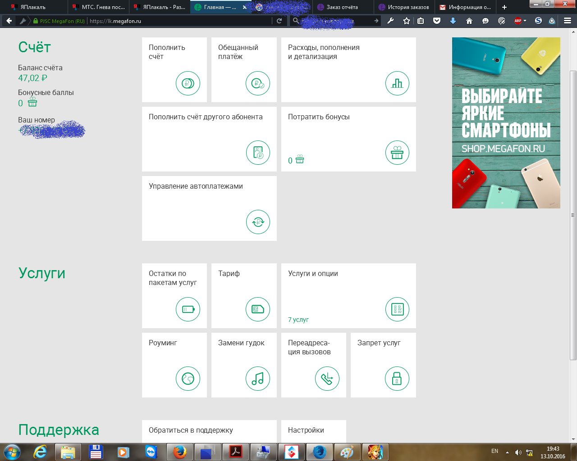Open the Windows Start menu
Image resolution: width=577 pixels, height=461 pixels.
11,452
